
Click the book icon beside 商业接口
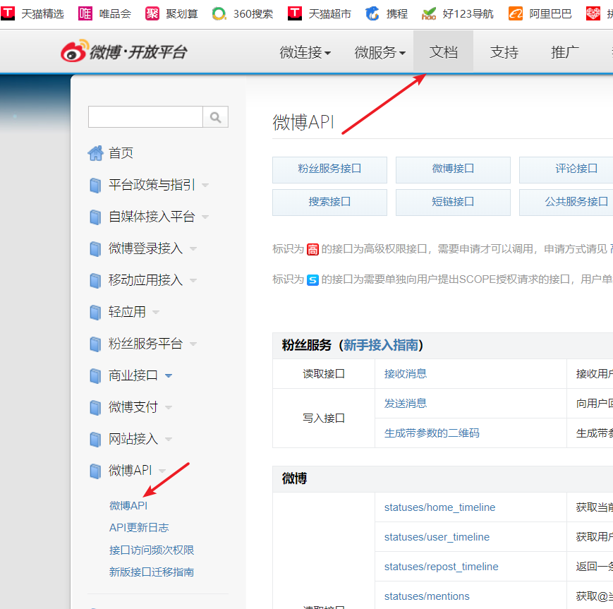[x=95, y=375]
